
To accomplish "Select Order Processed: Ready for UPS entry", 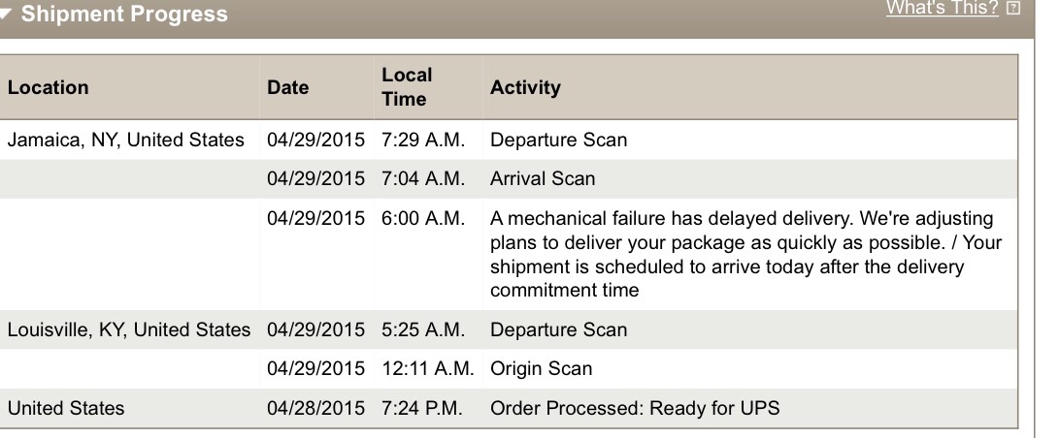I will point(635,408).
